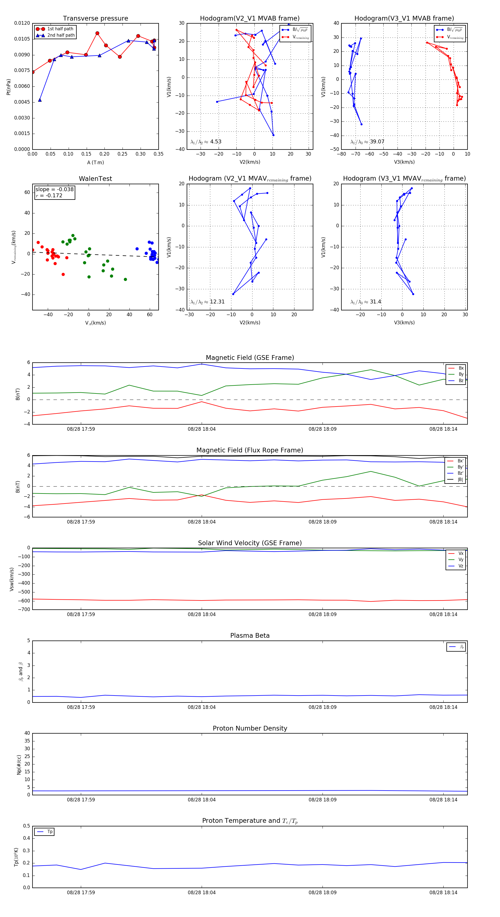Click the 'Hodogram(V2_V1 MVAB frame)' title
Viewport: 500px width, 917px height.
(x=249, y=18)
